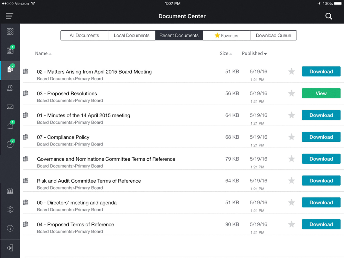The width and height of the screenshot is (344, 258).
Task: Sort documents by Size column
Action: (226, 54)
